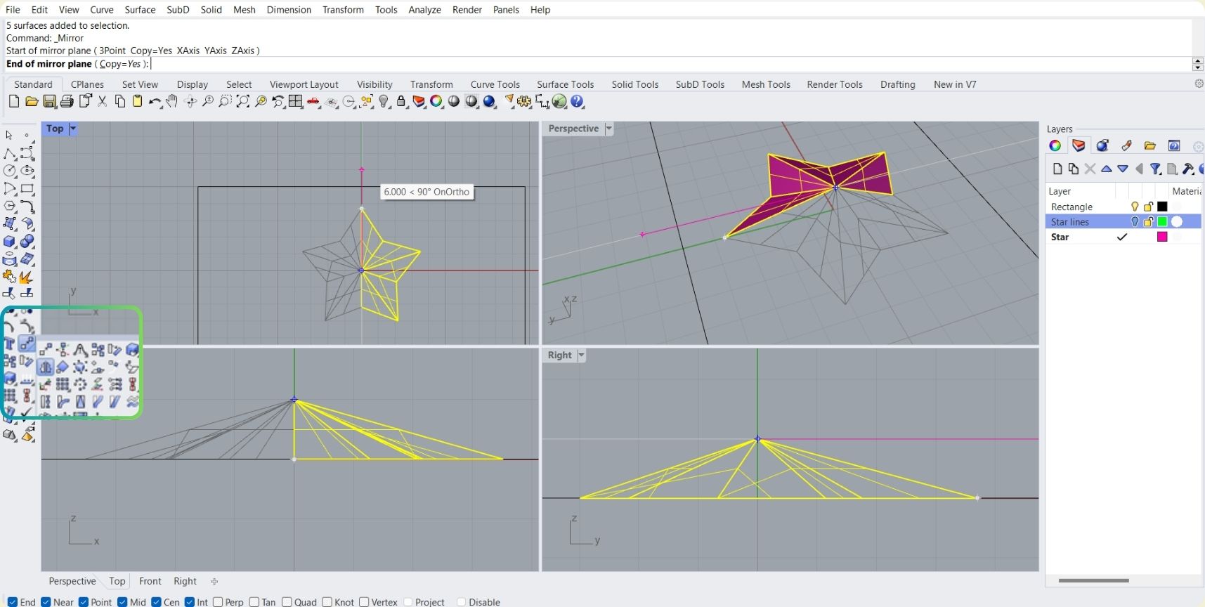1205x607 pixels.
Task: Click the Lock padlock icon in toolbar
Action: [x=401, y=102]
